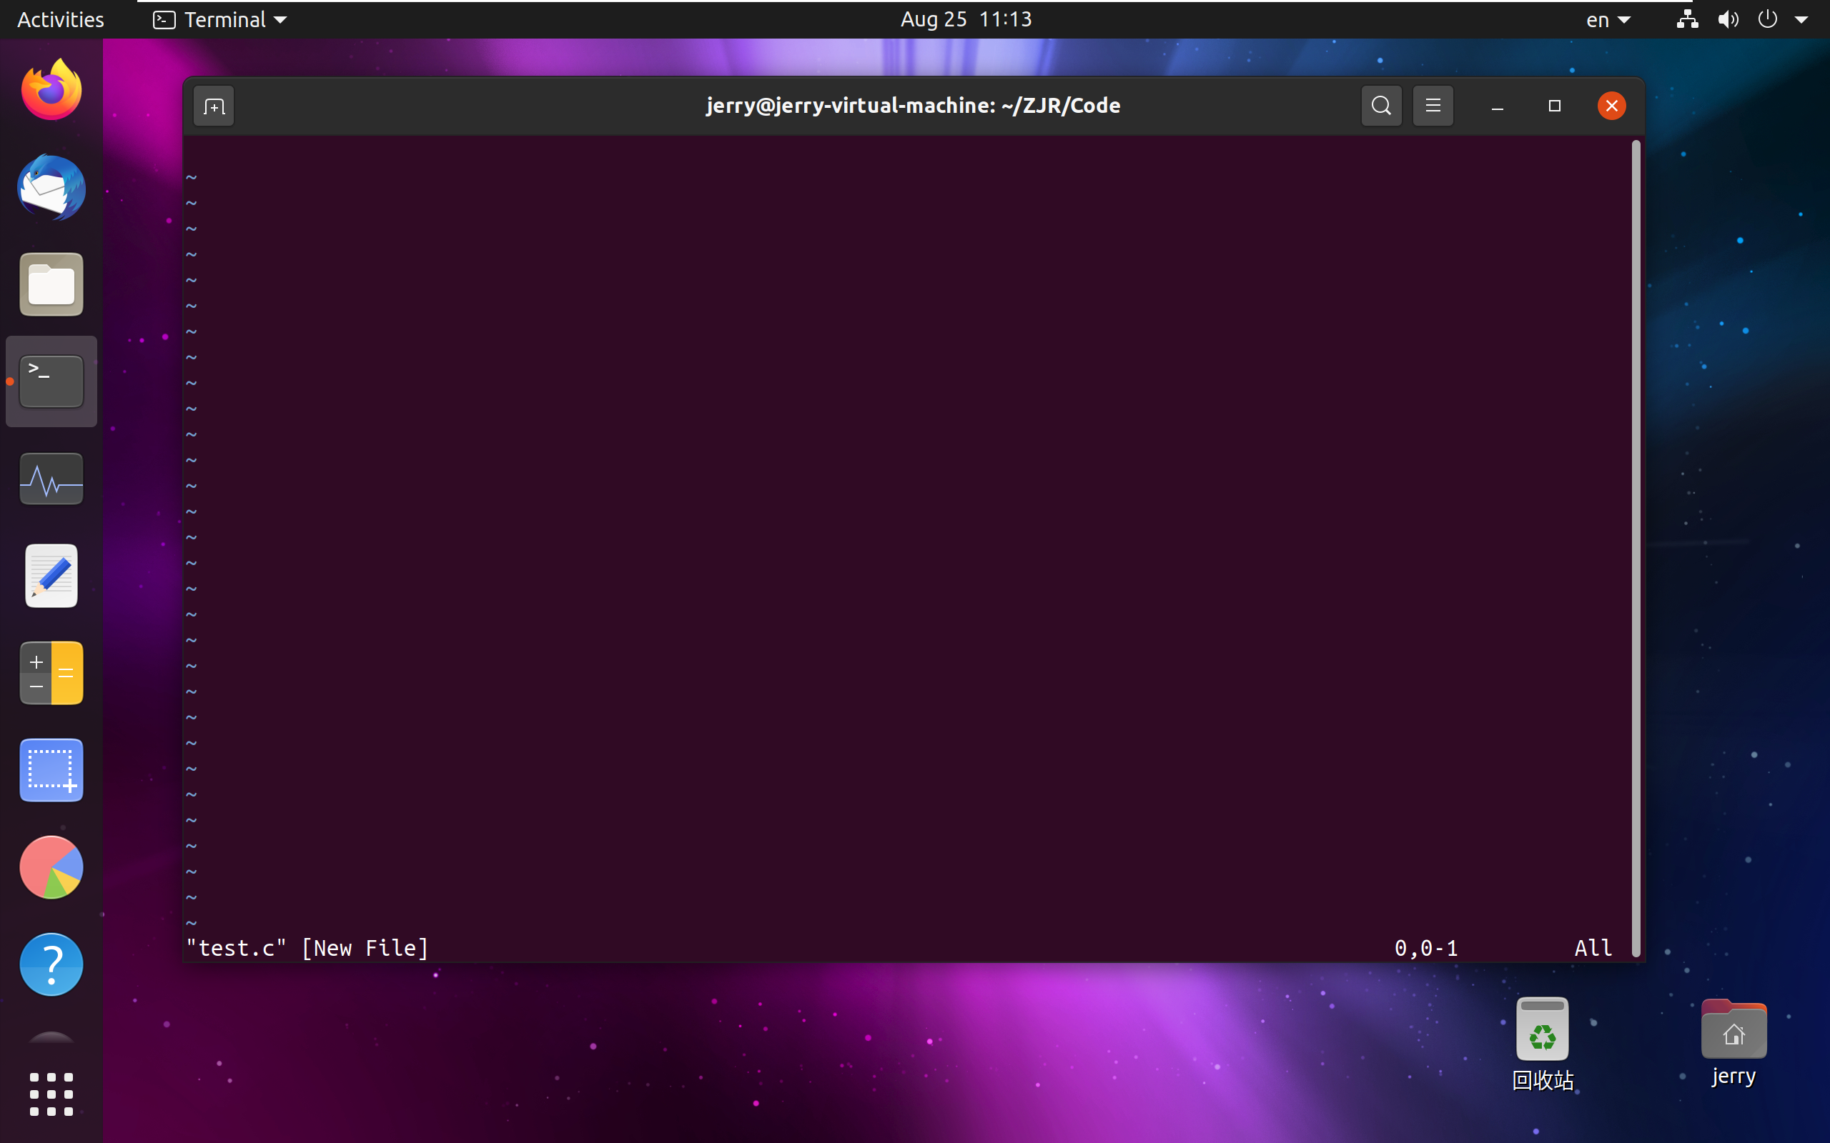1830x1143 pixels.
Task: Open the clock and calendar menu
Action: pos(966,20)
